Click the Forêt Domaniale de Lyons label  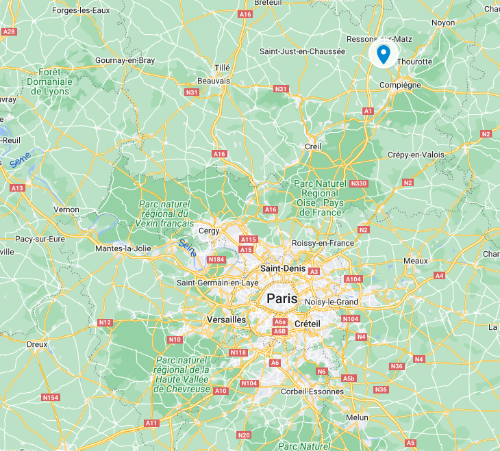click(49, 82)
